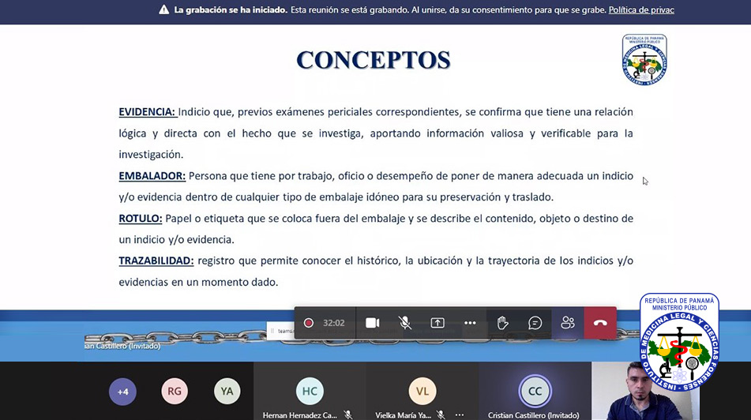Image resolution: width=751 pixels, height=420 pixels.
Task: Select the HC avatar of Hernan Hernandez
Action: coord(310,392)
